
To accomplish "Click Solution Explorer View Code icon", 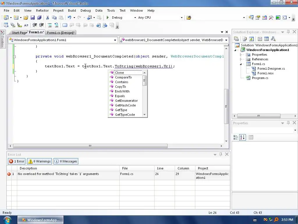I will [260, 39].
